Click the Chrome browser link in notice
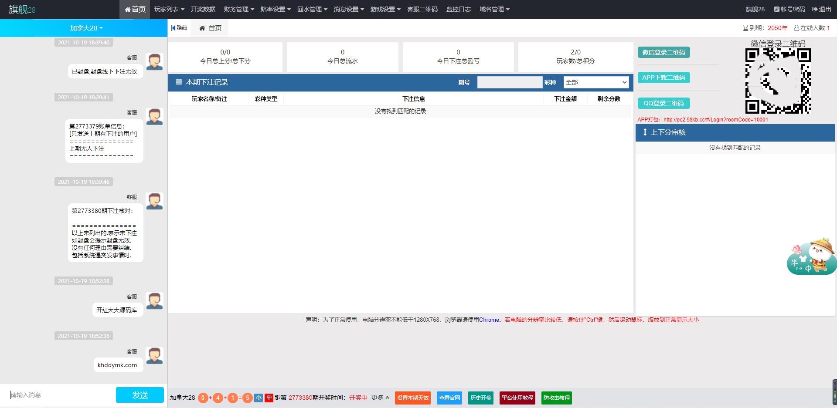837x408 pixels. point(489,320)
